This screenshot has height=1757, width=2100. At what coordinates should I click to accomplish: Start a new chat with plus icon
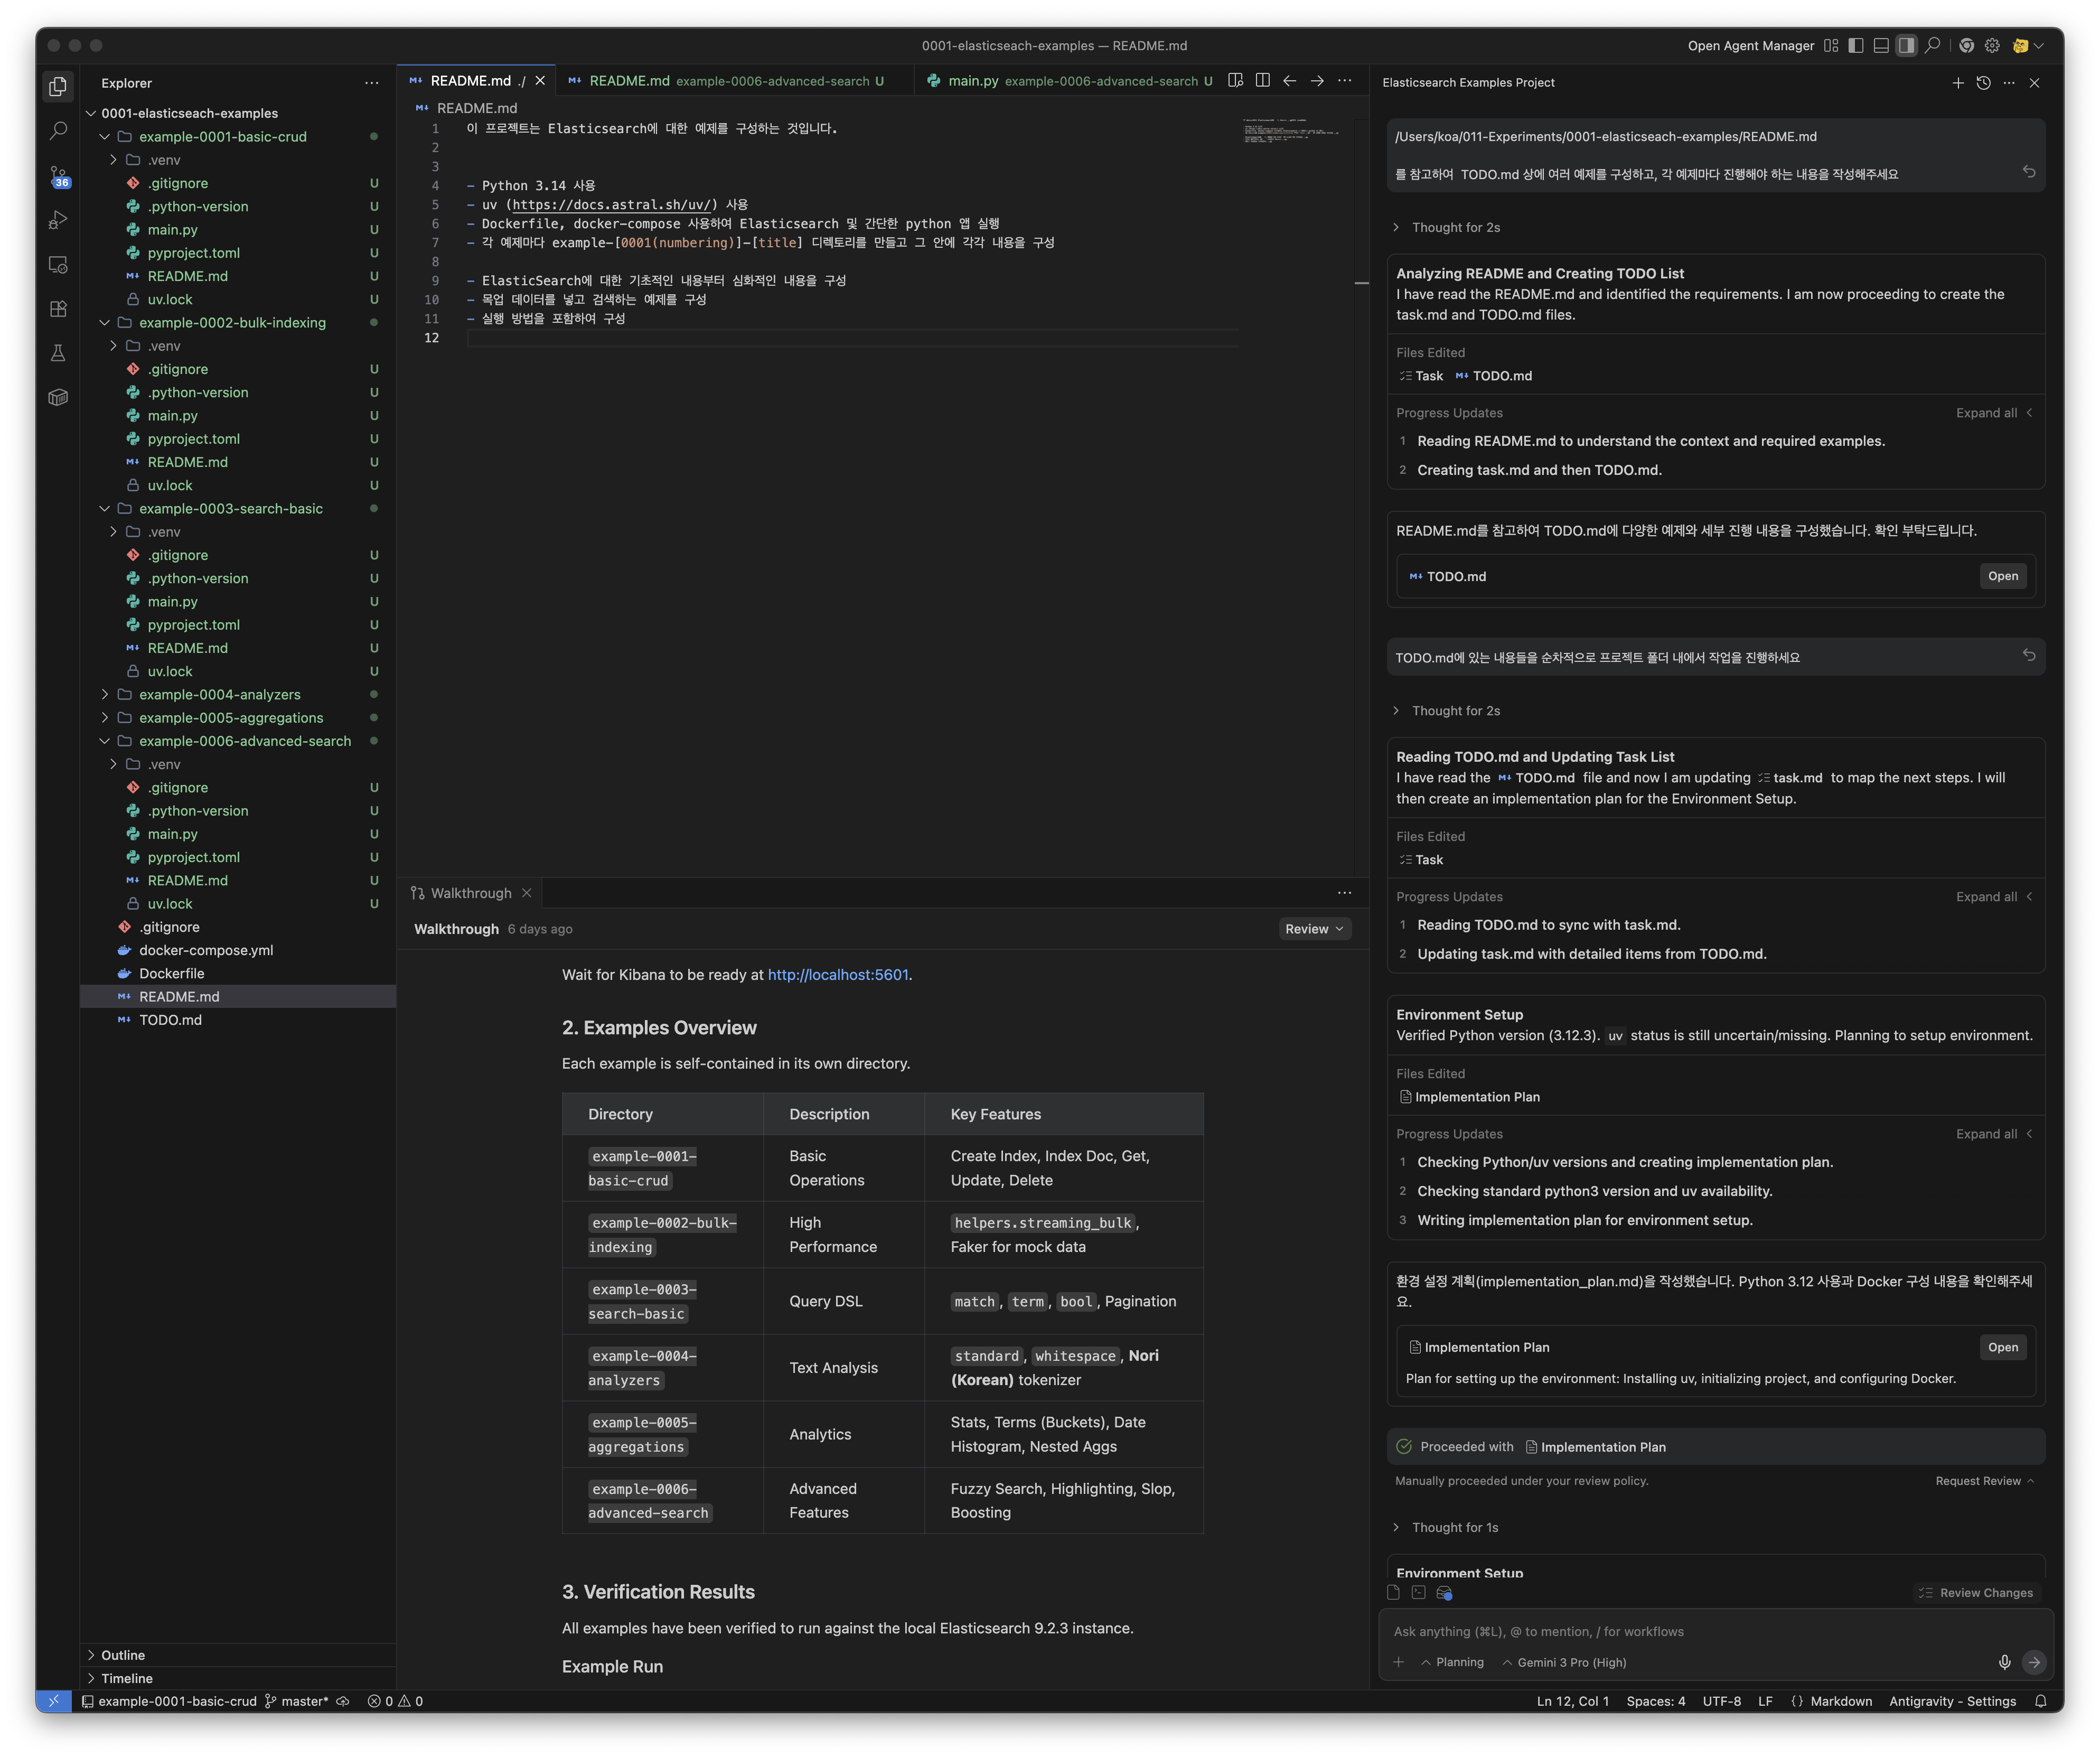coord(1957,83)
